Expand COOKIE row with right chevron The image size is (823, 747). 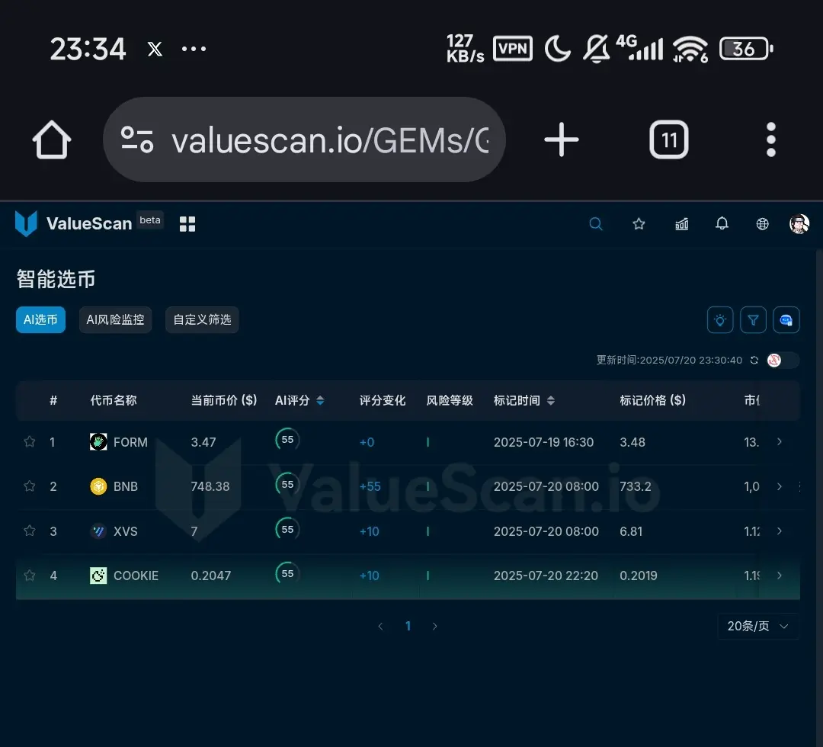(780, 575)
